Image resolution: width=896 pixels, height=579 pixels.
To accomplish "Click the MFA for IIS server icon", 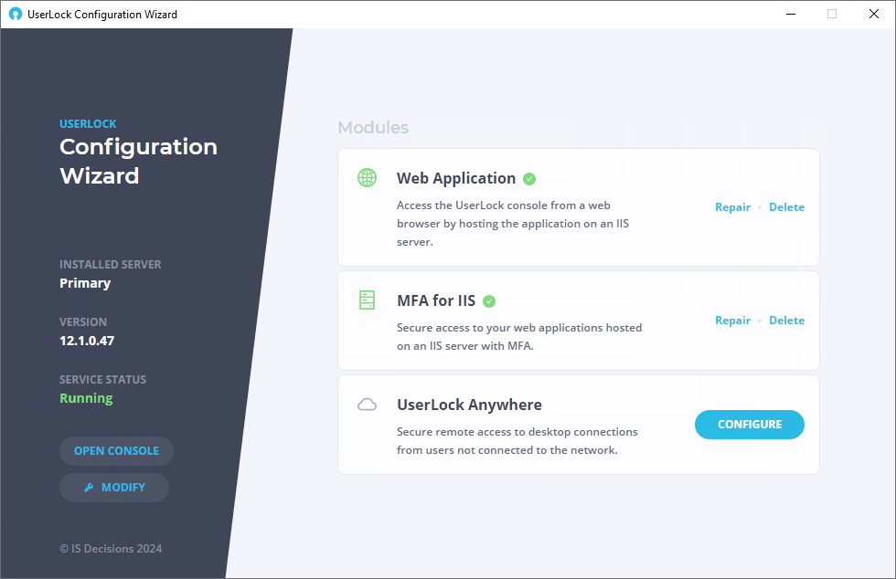I will 367,300.
